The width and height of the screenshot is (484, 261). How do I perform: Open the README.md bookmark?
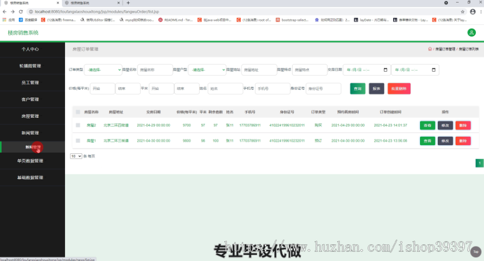coord(176,20)
